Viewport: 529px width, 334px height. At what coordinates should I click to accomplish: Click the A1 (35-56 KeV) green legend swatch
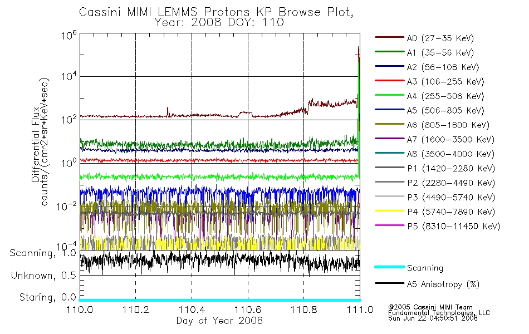click(390, 52)
